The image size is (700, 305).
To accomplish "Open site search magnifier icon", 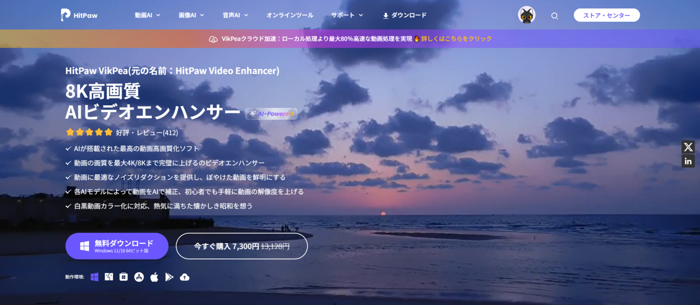I will (x=554, y=16).
